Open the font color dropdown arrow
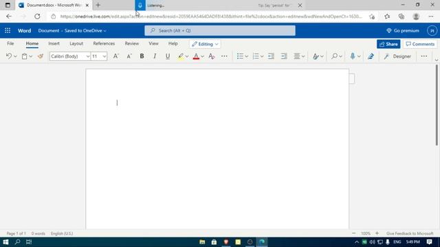 pos(202,56)
